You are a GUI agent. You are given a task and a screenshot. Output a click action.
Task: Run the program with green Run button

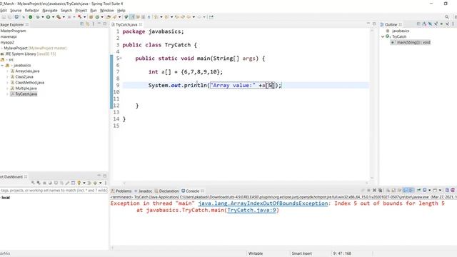(x=48, y=17)
